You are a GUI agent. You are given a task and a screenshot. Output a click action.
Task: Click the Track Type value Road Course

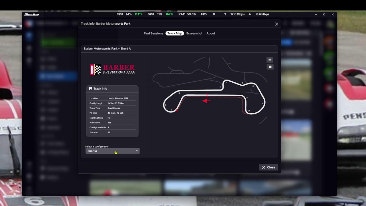point(114,108)
